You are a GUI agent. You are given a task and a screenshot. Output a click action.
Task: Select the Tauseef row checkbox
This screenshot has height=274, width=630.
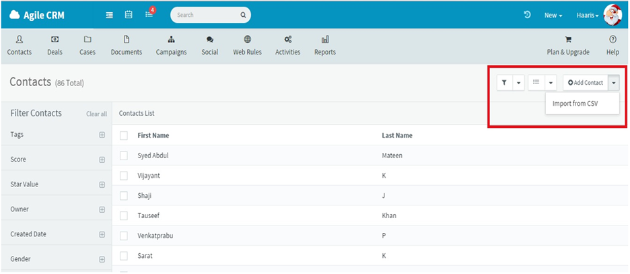[x=124, y=215]
